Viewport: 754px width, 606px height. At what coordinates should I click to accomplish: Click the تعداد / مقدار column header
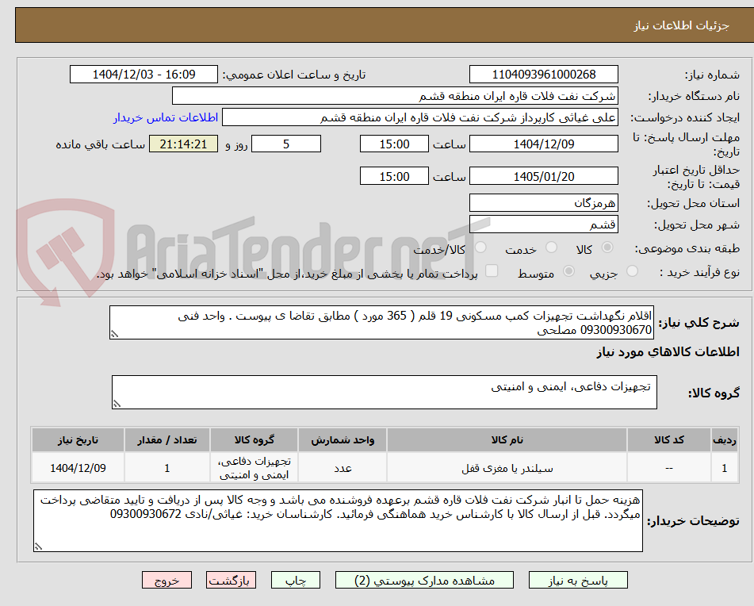[166, 440]
